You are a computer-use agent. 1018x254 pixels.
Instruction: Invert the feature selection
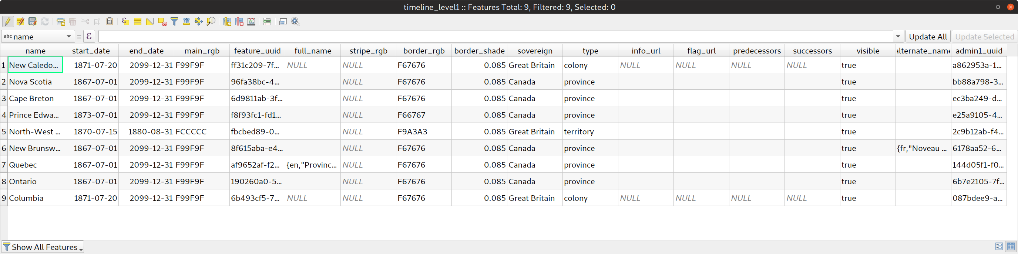click(x=150, y=22)
